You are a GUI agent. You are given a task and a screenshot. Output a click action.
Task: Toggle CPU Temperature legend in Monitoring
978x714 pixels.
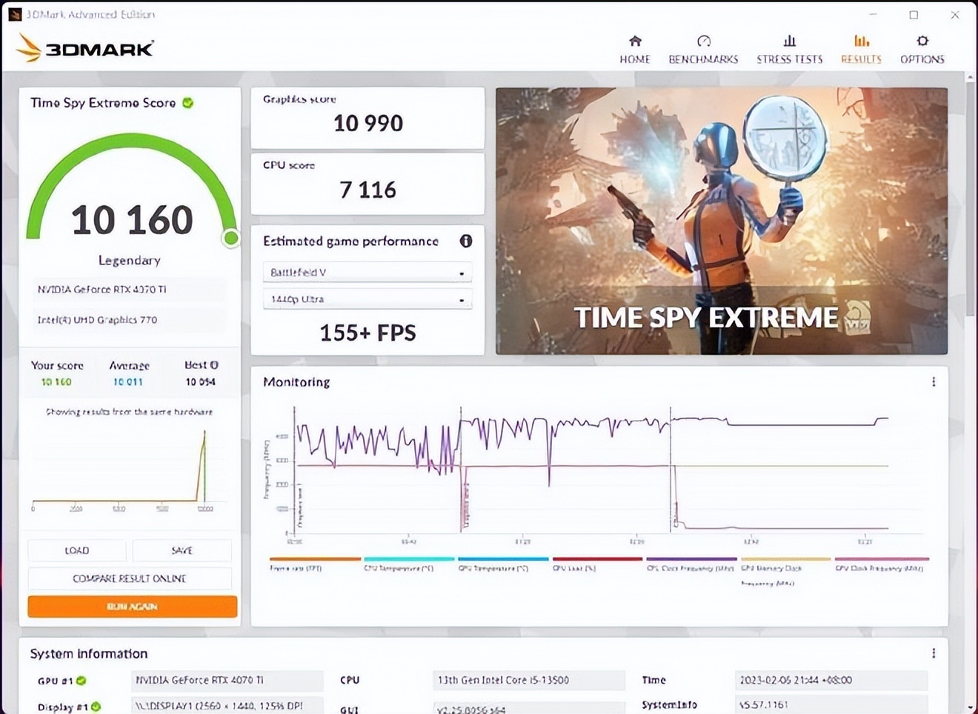(409, 564)
